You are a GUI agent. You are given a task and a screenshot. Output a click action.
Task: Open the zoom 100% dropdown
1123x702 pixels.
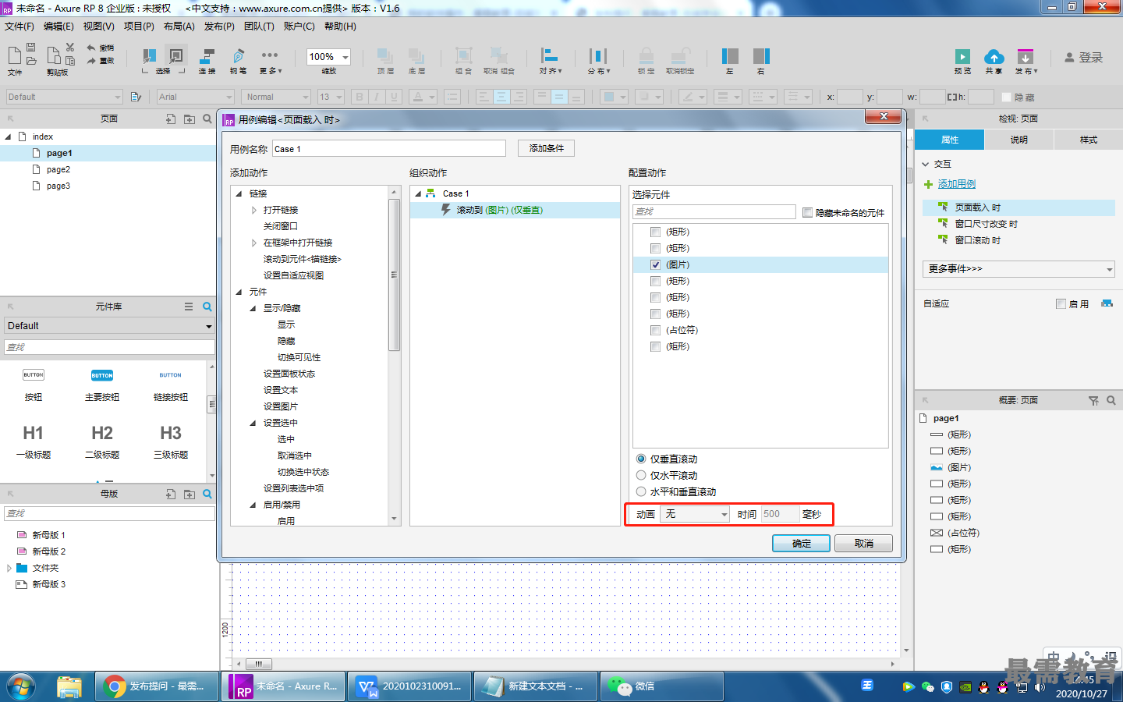[x=328, y=57]
